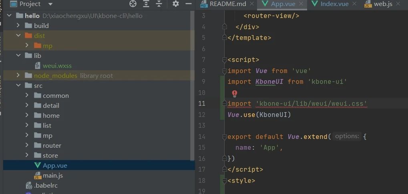Switch to the README.md tab
This screenshot has height=194, width=408.
(228, 4)
